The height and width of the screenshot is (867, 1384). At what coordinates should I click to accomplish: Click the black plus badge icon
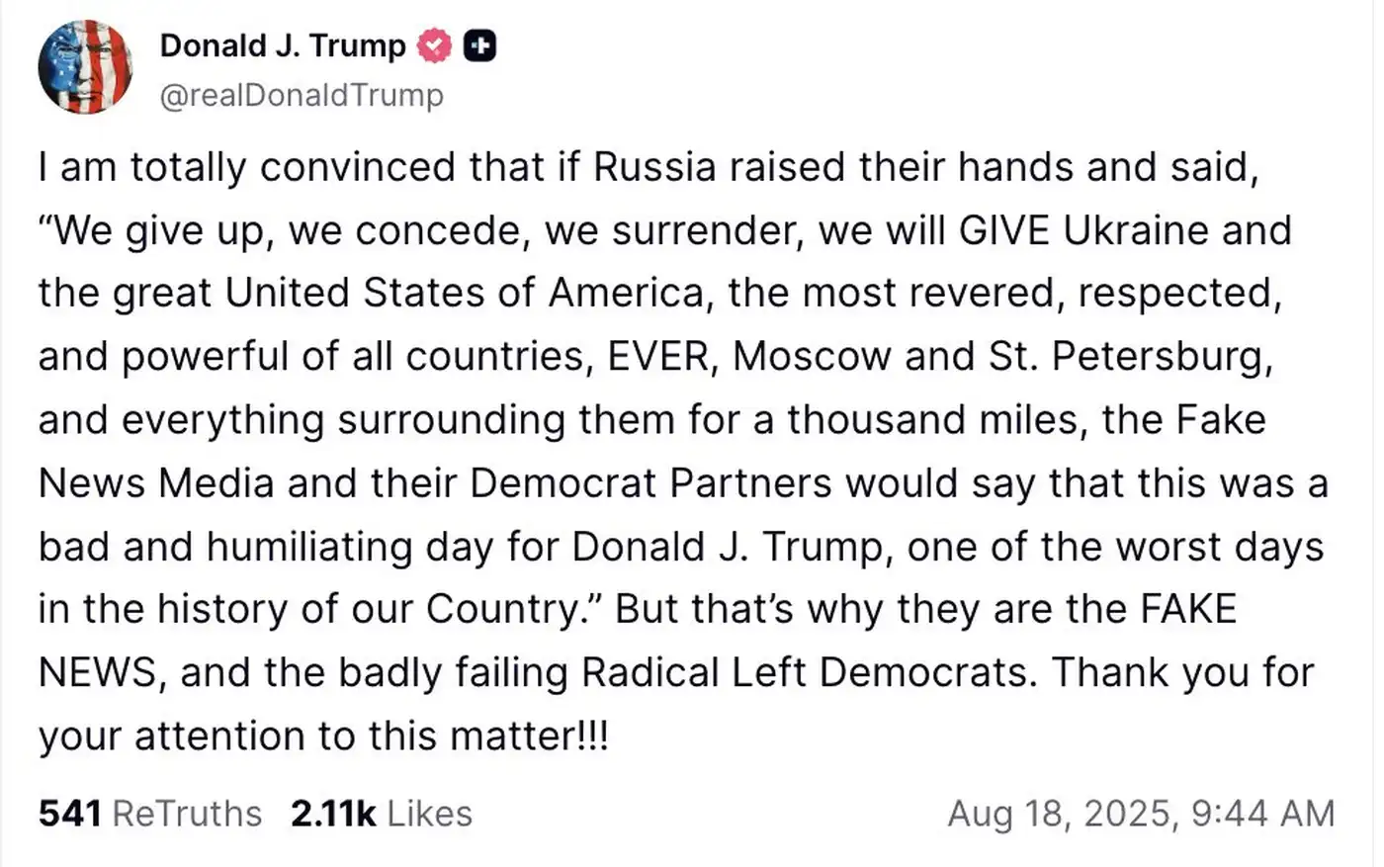(x=479, y=46)
